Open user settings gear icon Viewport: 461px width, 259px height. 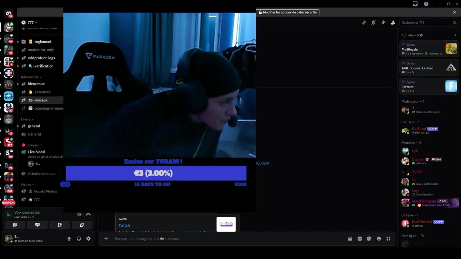88,238
